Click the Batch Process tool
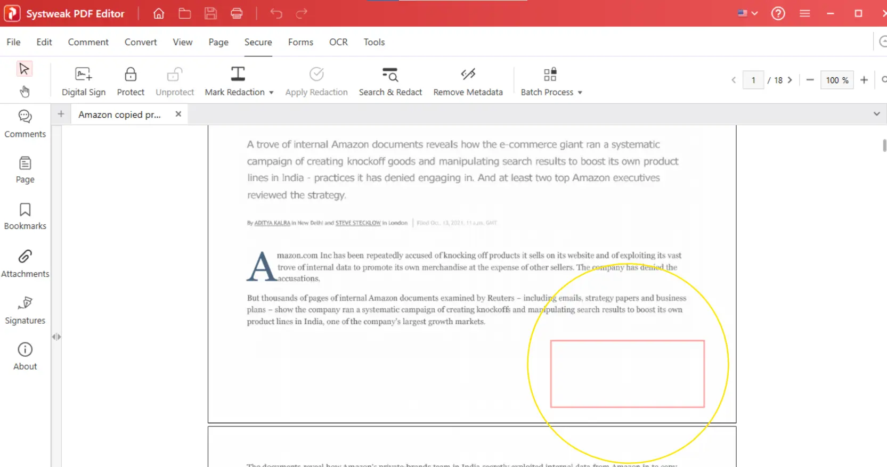The height and width of the screenshot is (467, 887). click(x=547, y=81)
